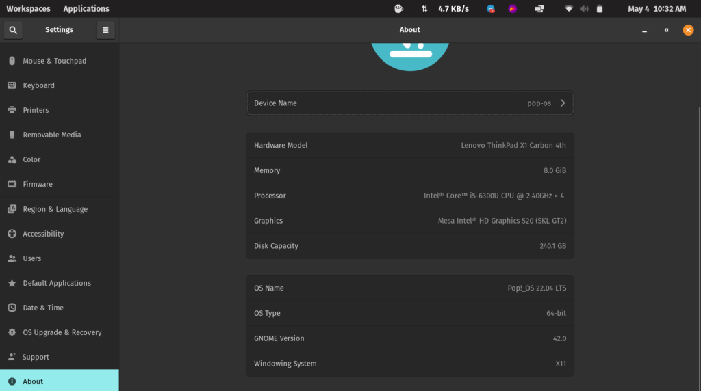The width and height of the screenshot is (701, 391).
Task: Click the OS Upgrade & Recovery gear icon
Action: coord(12,332)
